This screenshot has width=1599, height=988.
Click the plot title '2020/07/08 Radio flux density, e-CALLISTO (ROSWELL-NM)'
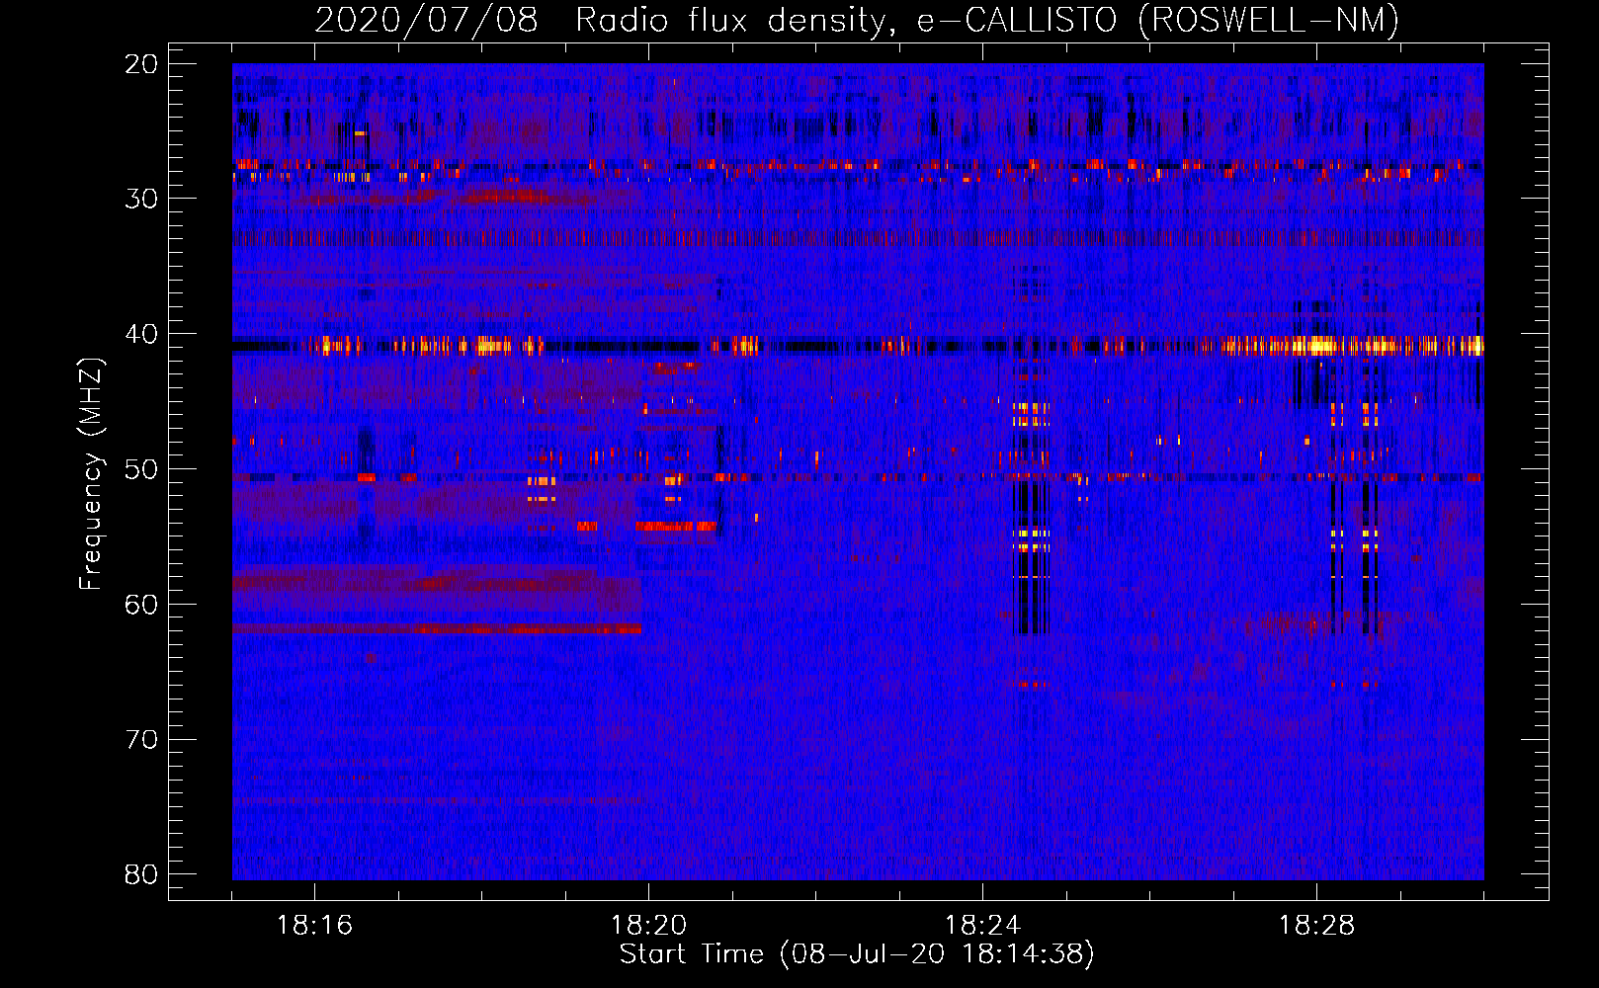(x=857, y=20)
